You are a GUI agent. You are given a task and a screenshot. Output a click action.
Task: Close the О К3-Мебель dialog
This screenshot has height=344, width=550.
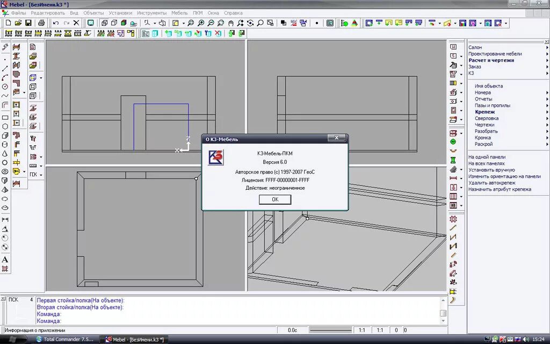point(336,138)
